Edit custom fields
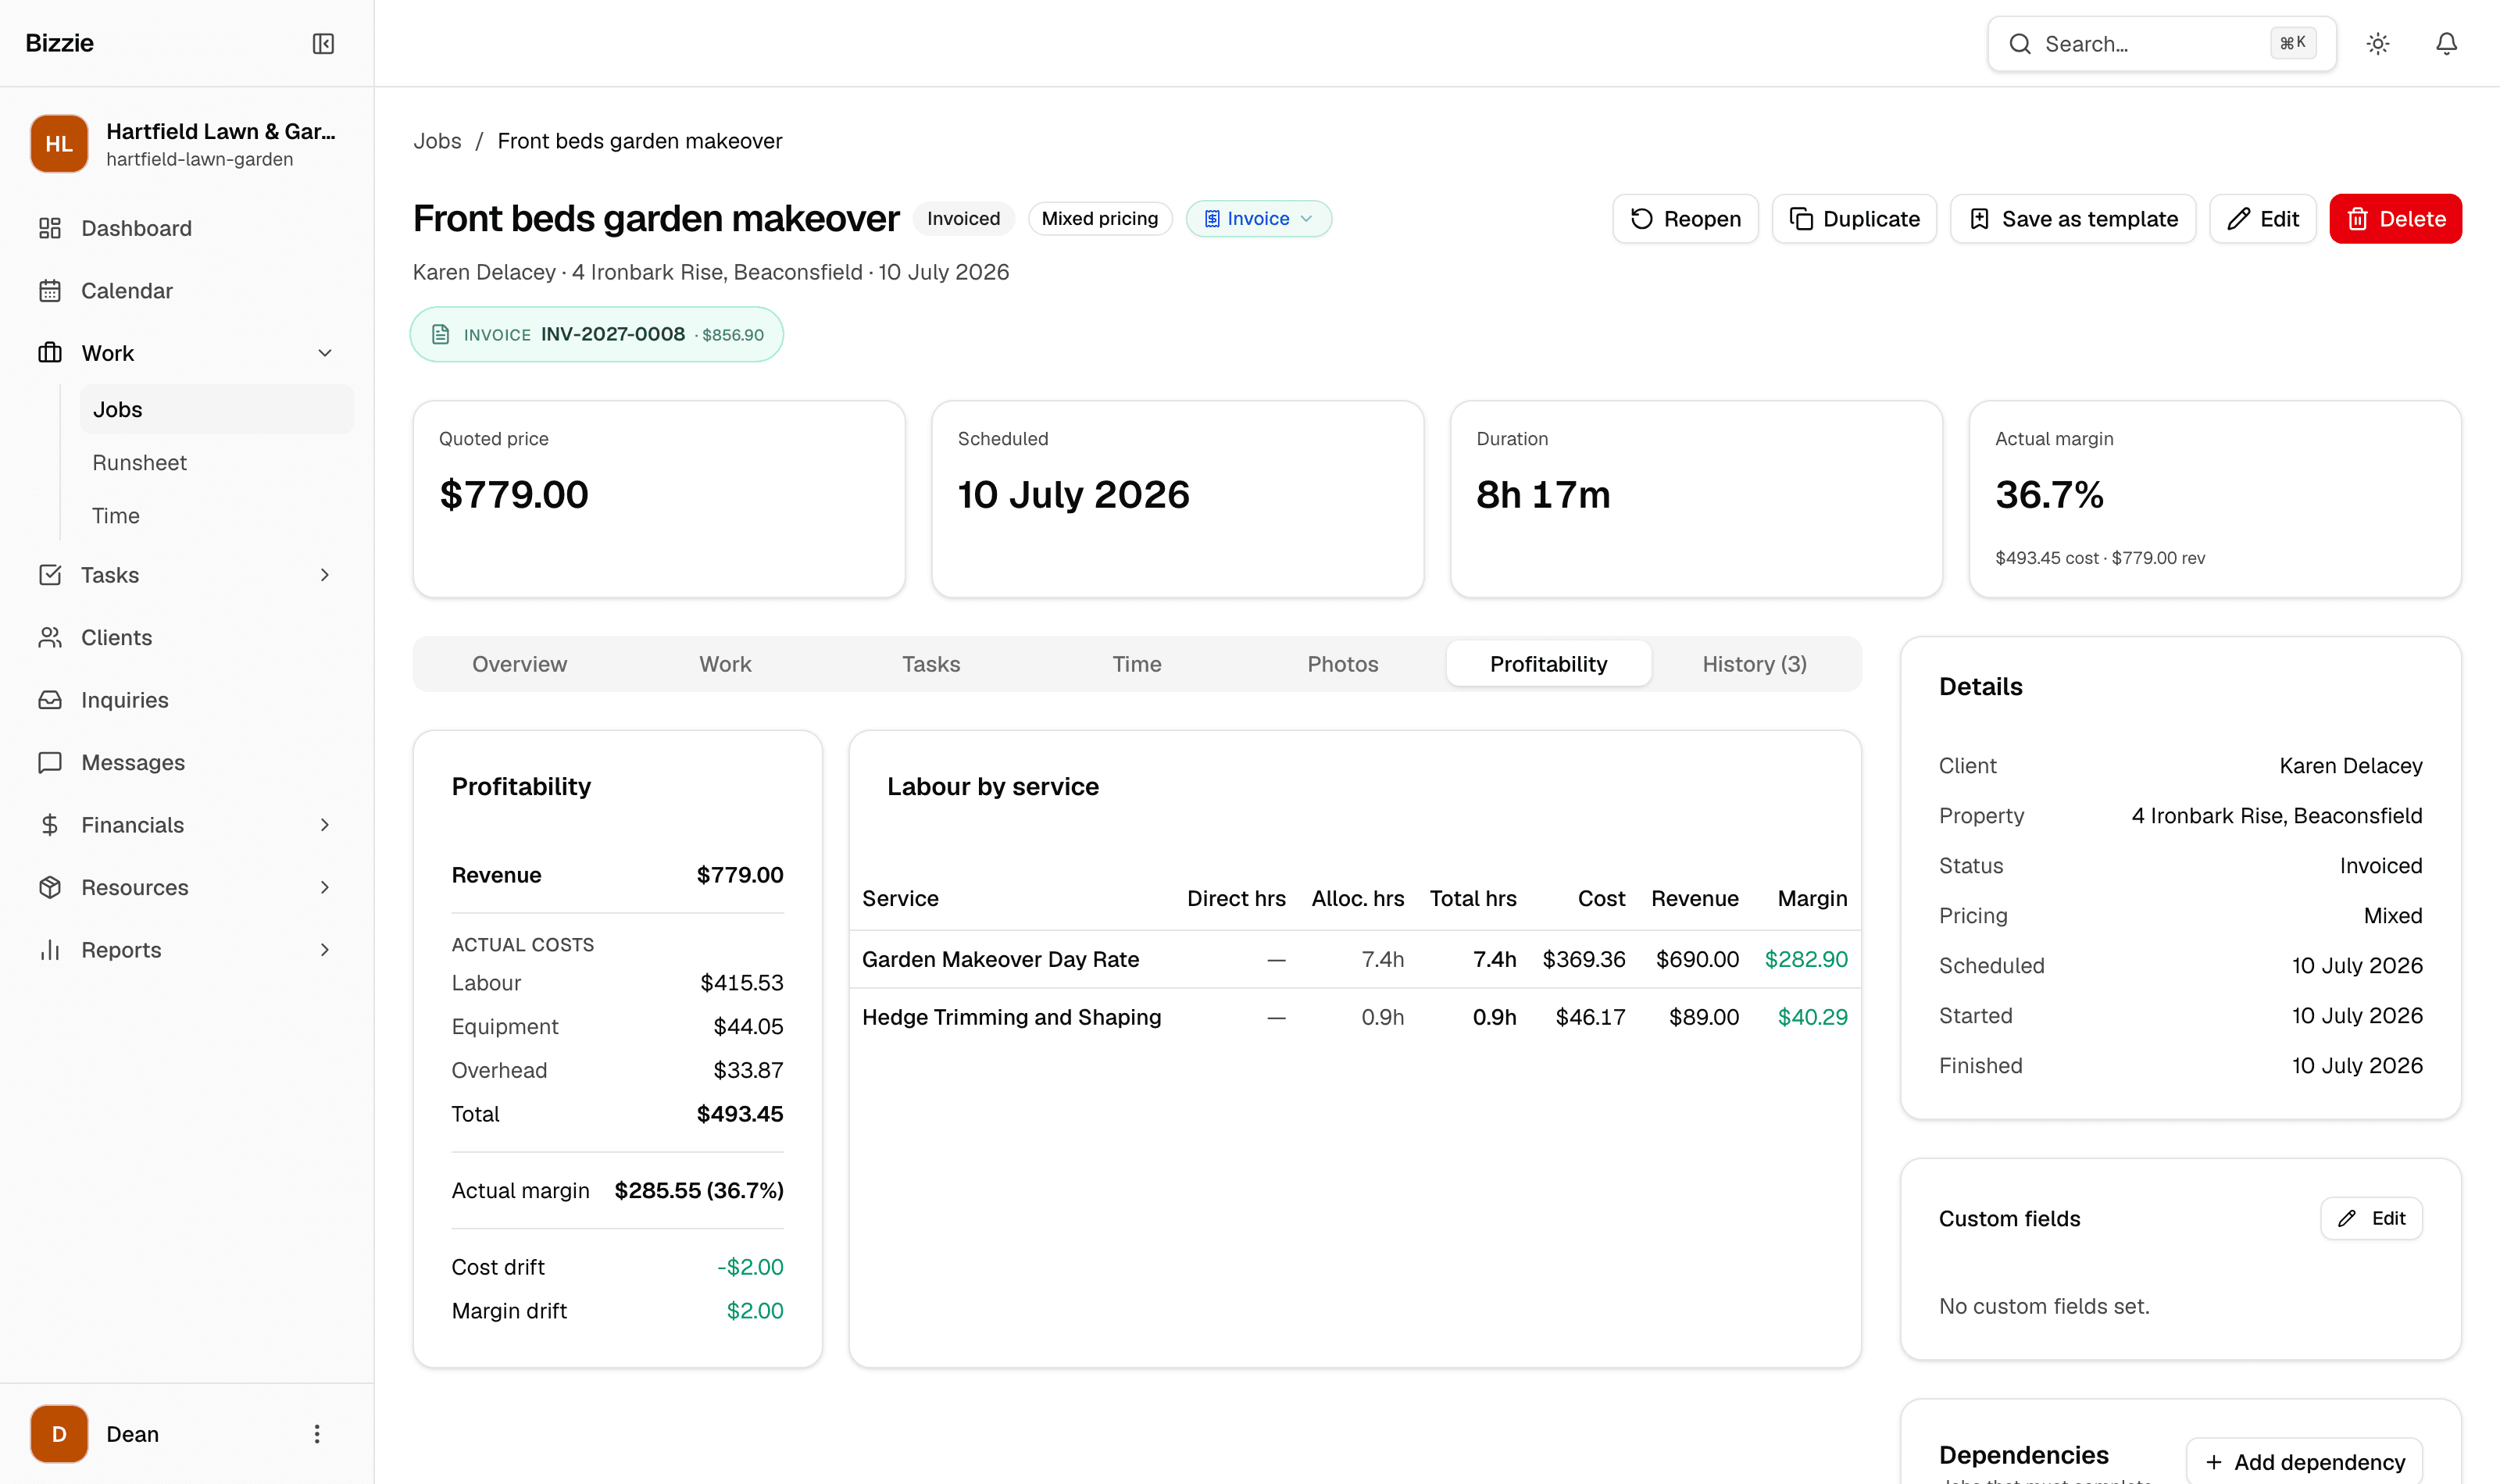The width and height of the screenshot is (2500, 1484). click(2372, 1218)
